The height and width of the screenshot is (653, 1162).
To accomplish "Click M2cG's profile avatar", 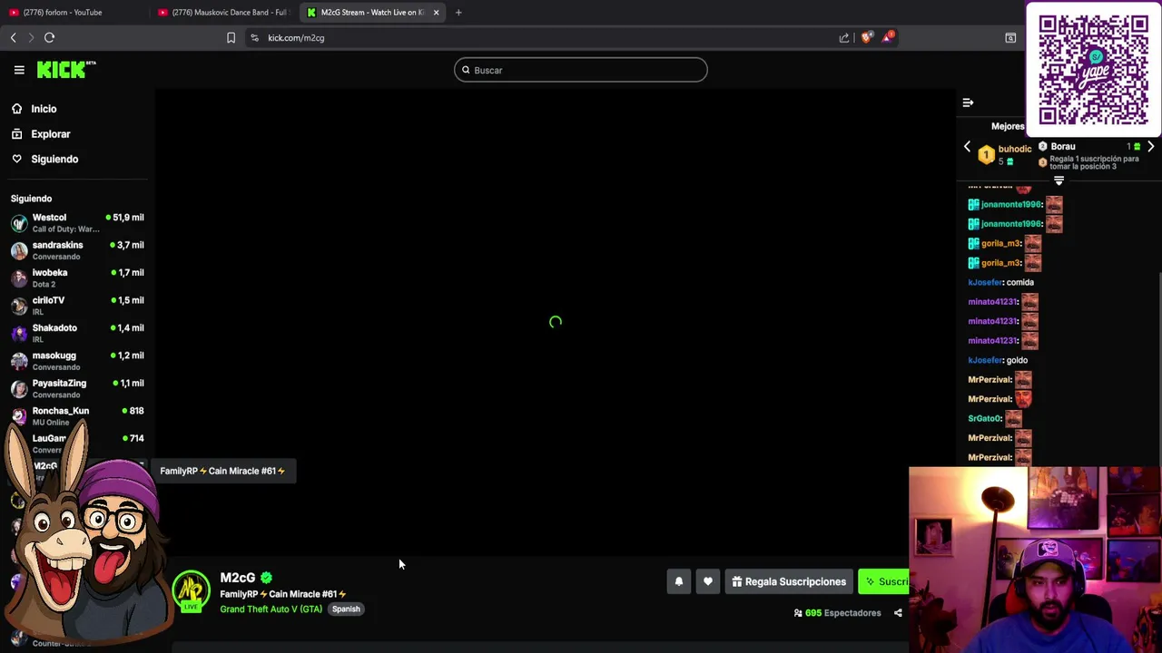I will (x=192, y=591).
